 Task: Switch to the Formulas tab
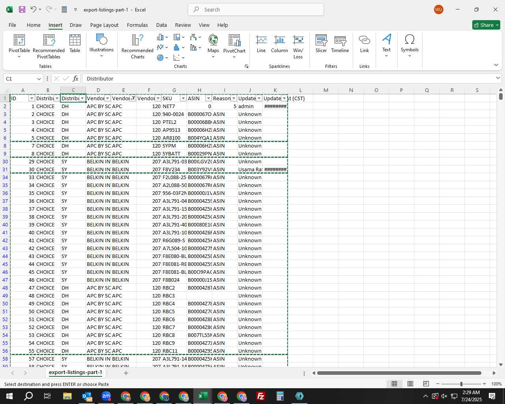tap(137, 25)
